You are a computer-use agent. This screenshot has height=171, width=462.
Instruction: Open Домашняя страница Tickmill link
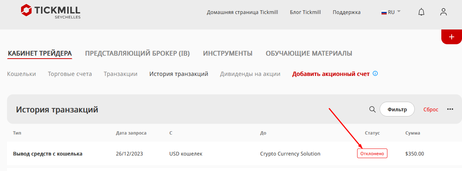pos(242,12)
